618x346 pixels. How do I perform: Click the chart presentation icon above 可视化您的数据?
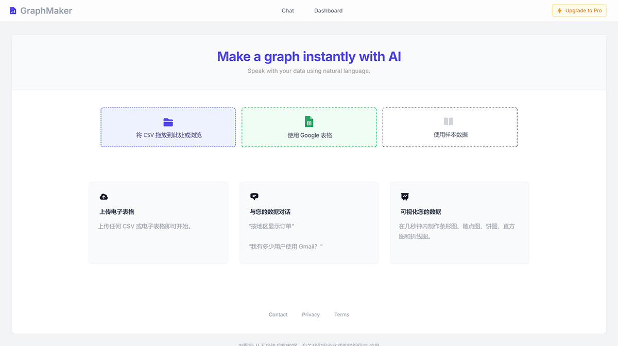point(405,197)
